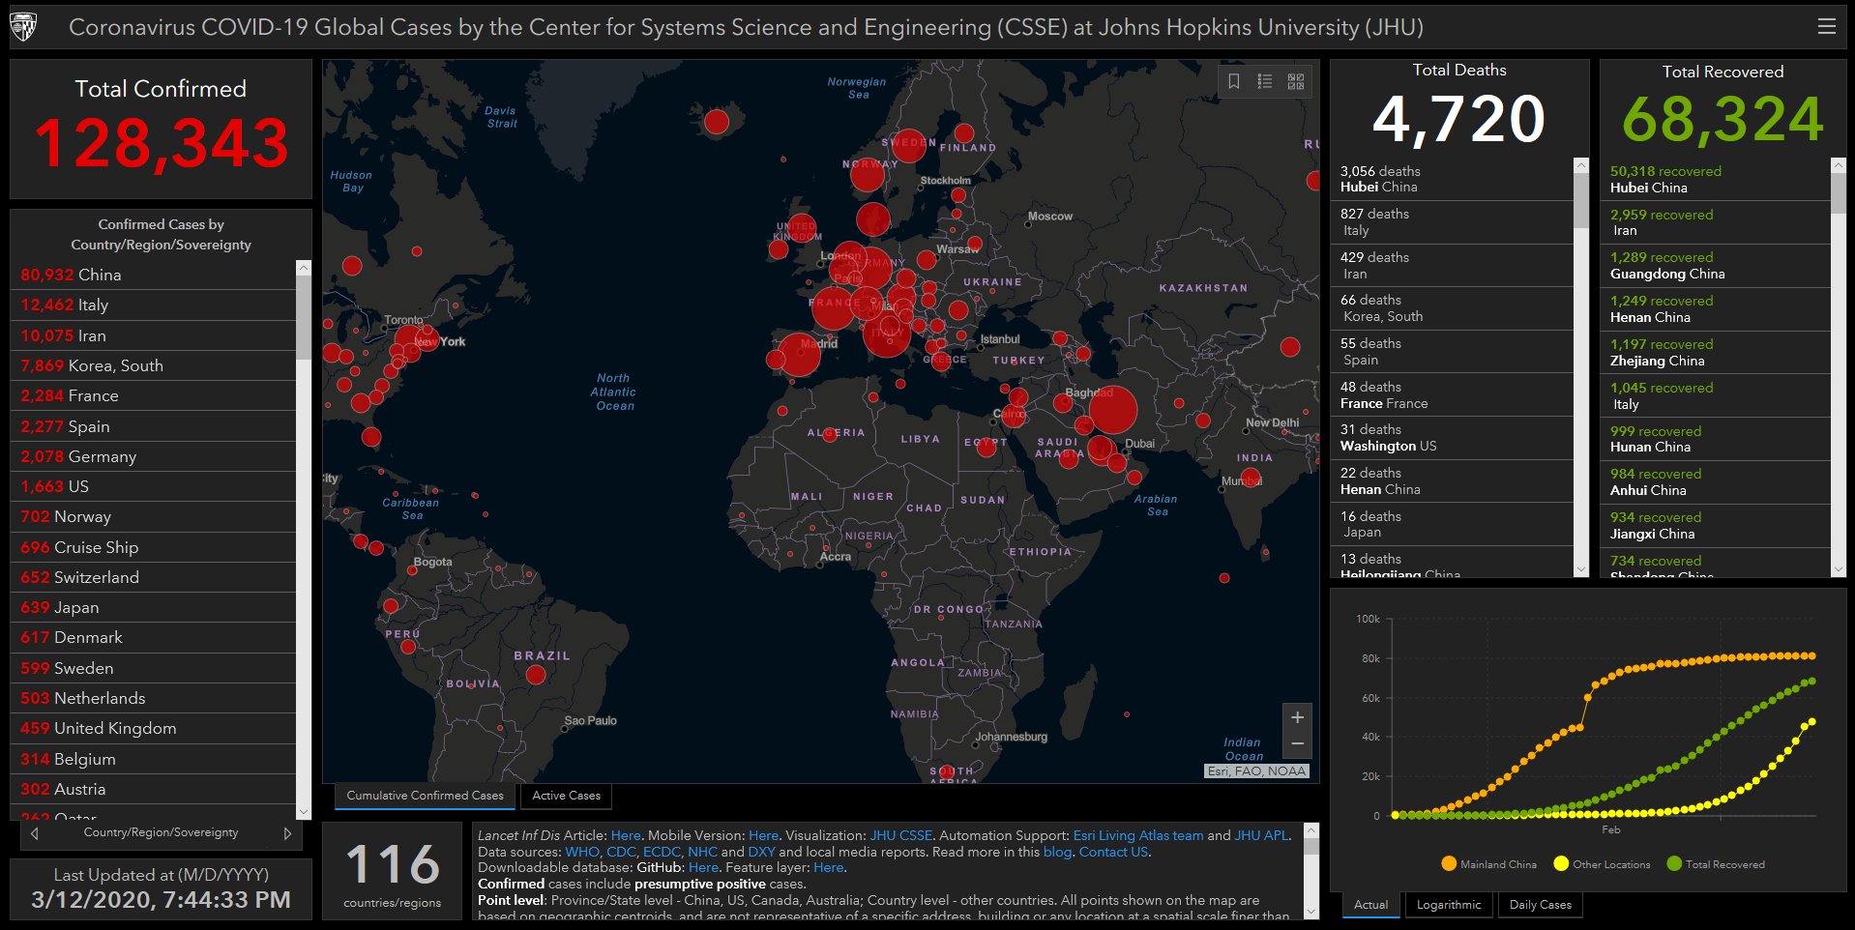Open the CDC data source link

[x=621, y=852]
